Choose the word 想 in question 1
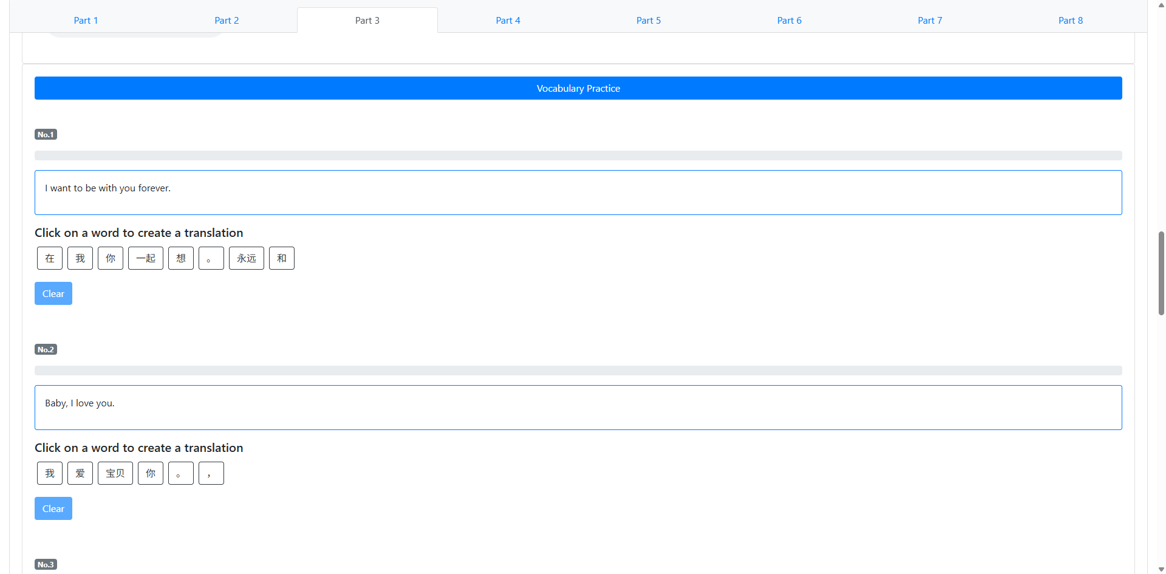The height and width of the screenshot is (574, 1166). (x=181, y=258)
